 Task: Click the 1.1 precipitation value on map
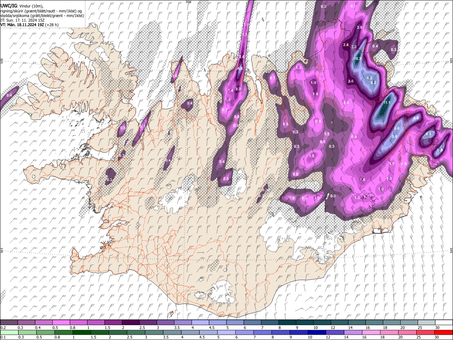[x=366, y=197]
